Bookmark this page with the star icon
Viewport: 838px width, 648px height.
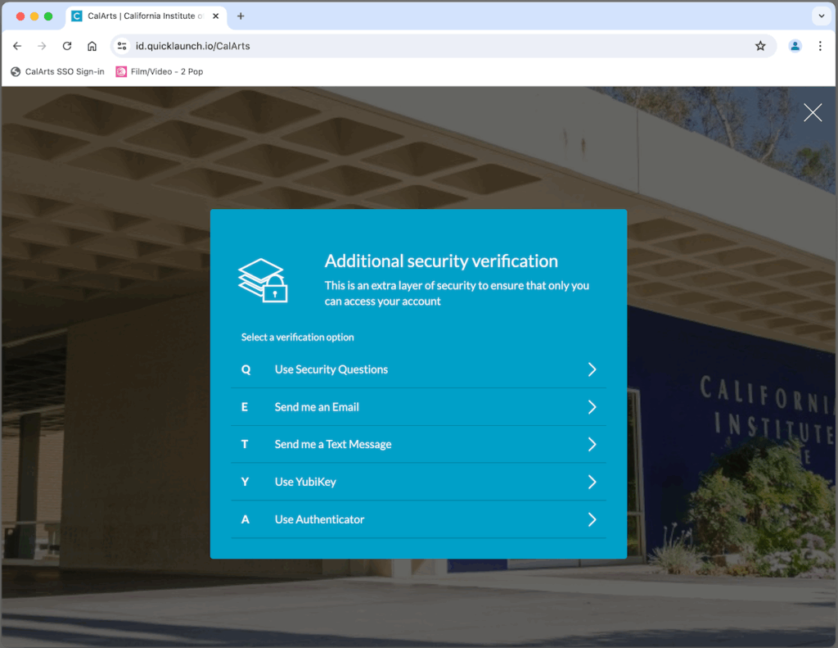click(760, 46)
